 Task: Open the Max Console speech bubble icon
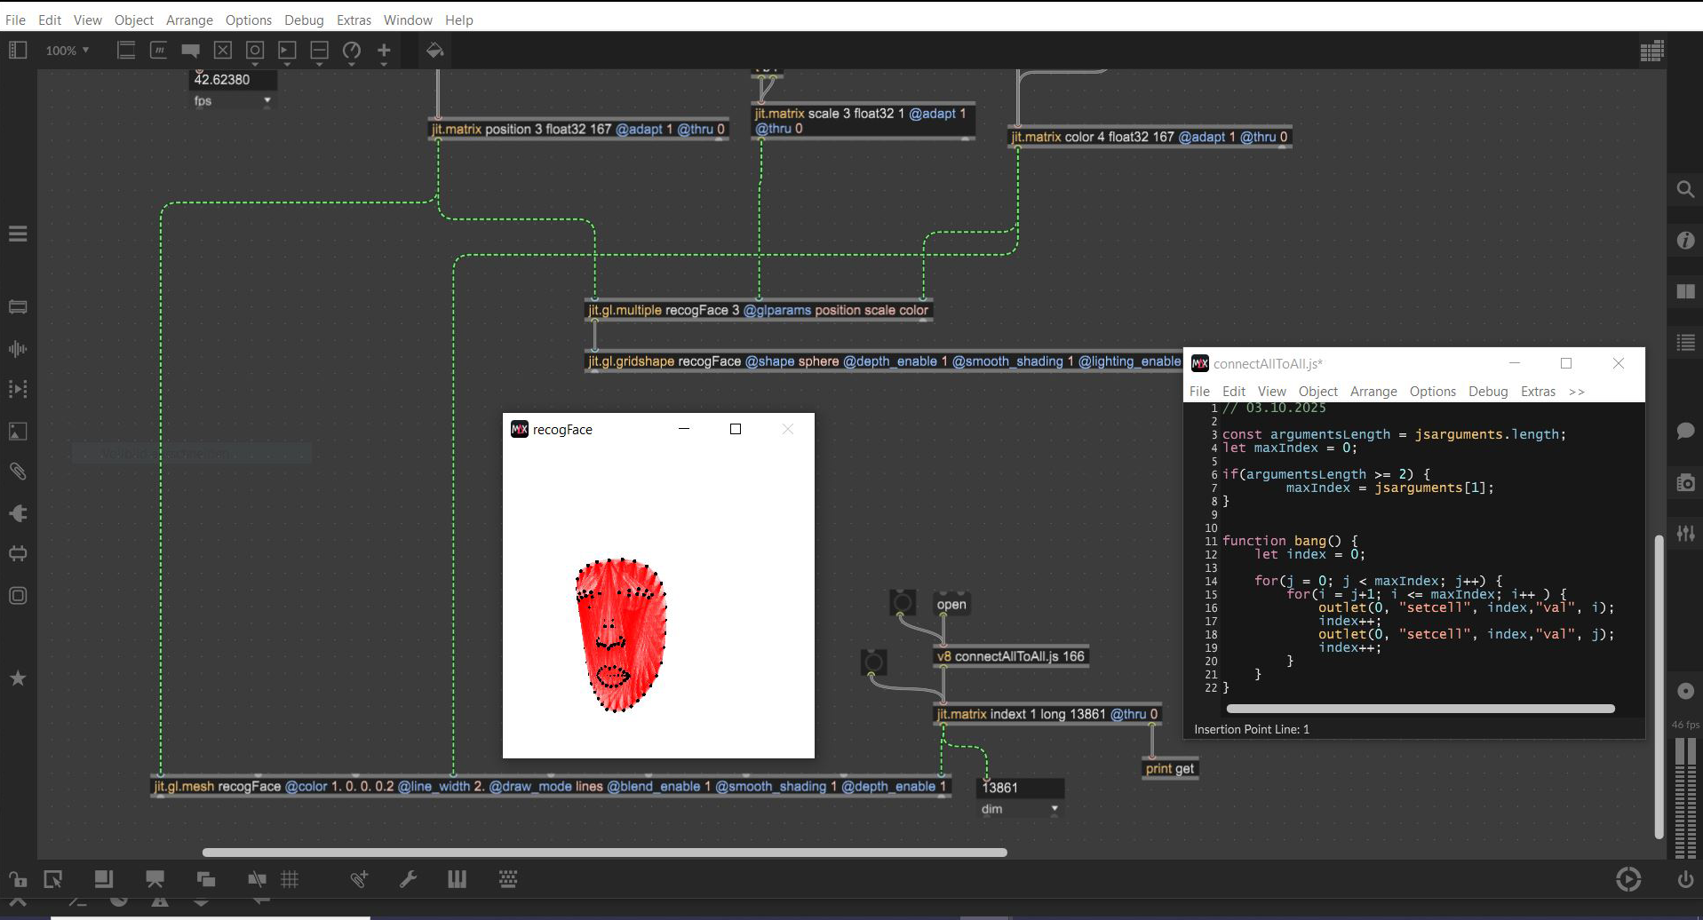pyautogui.click(x=1685, y=431)
